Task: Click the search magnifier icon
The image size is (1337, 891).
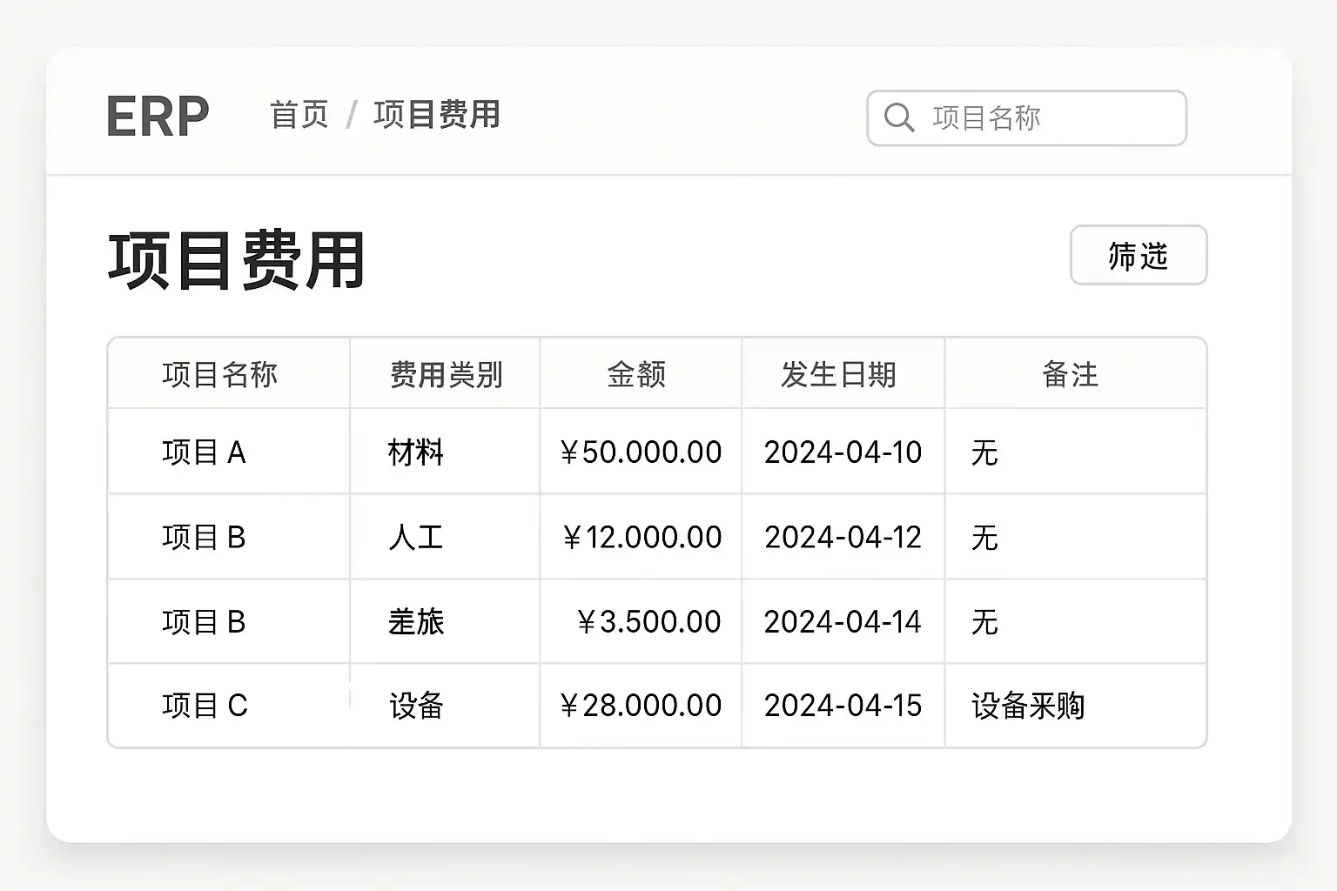Action: click(x=898, y=117)
